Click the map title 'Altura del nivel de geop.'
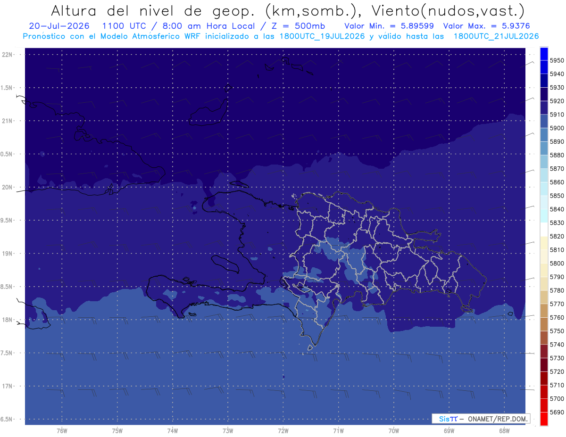 154,10
